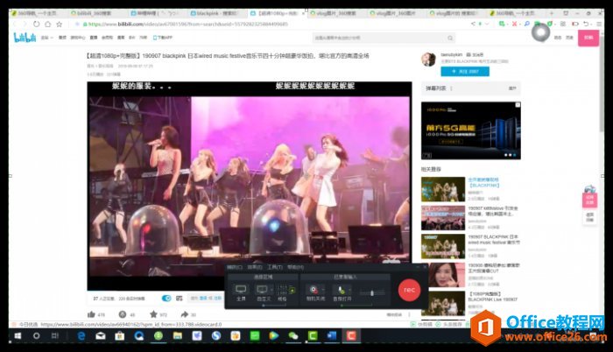Image resolution: width=613 pixels, height=352 pixels.
Task: Click the favorite star icon below video
Action: (x=152, y=313)
